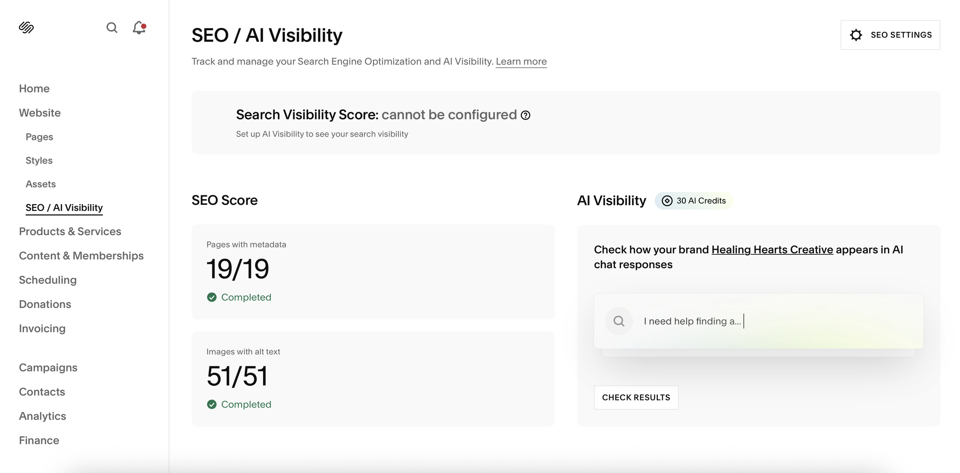The image size is (960, 473).
Task: Click the Squarespace logo icon
Action: click(x=26, y=28)
